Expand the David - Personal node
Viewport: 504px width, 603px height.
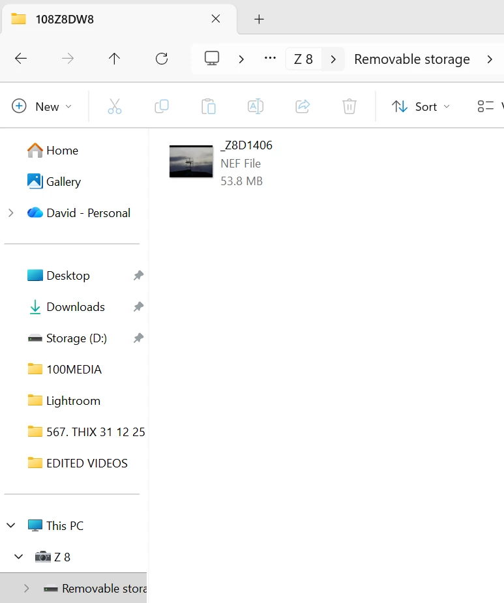click(11, 213)
